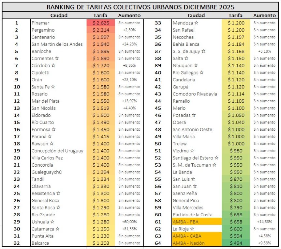Select the star icon after Santa Fe
The height and width of the screenshot is (249, 281).
point(53,87)
